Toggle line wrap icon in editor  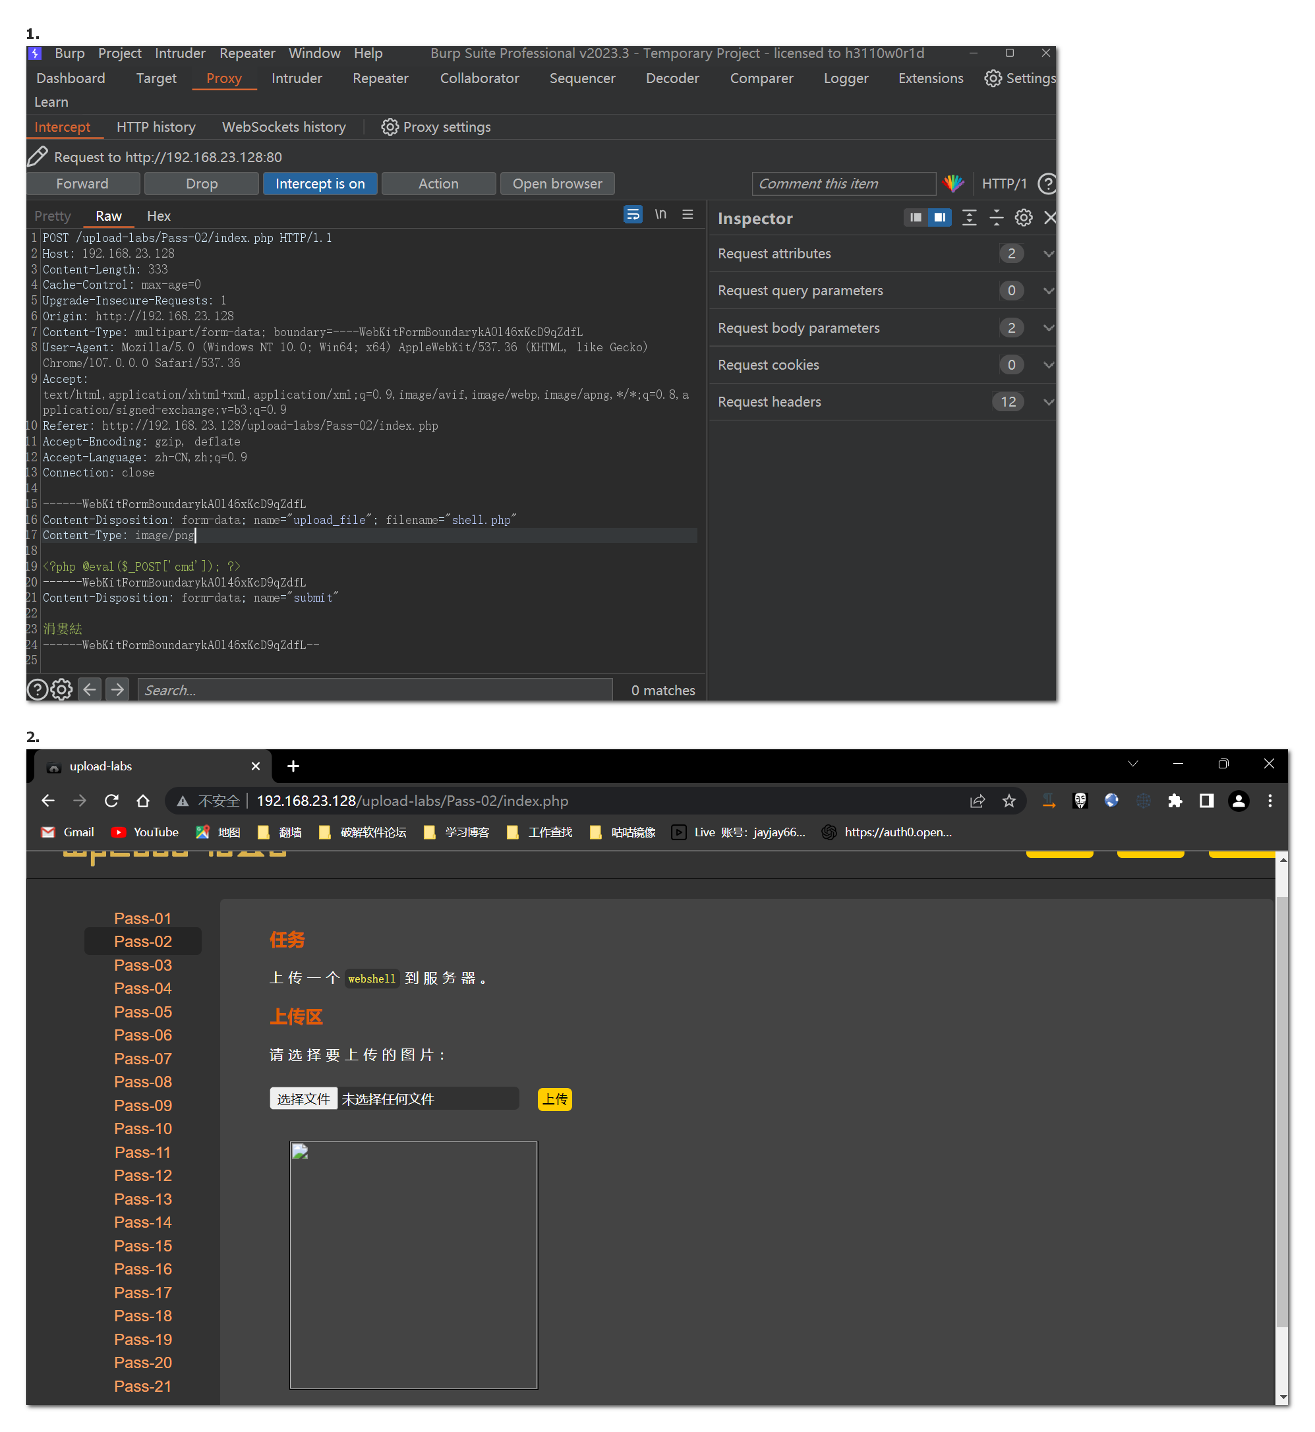633,215
